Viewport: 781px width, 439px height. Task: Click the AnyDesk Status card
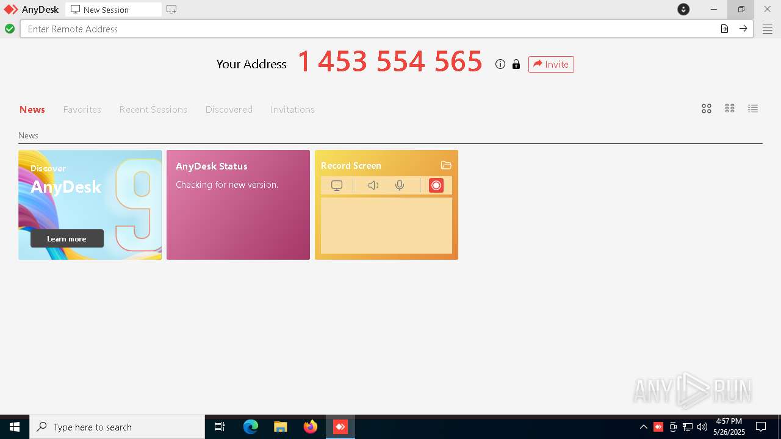pyautogui.click(x=238, y=205)
